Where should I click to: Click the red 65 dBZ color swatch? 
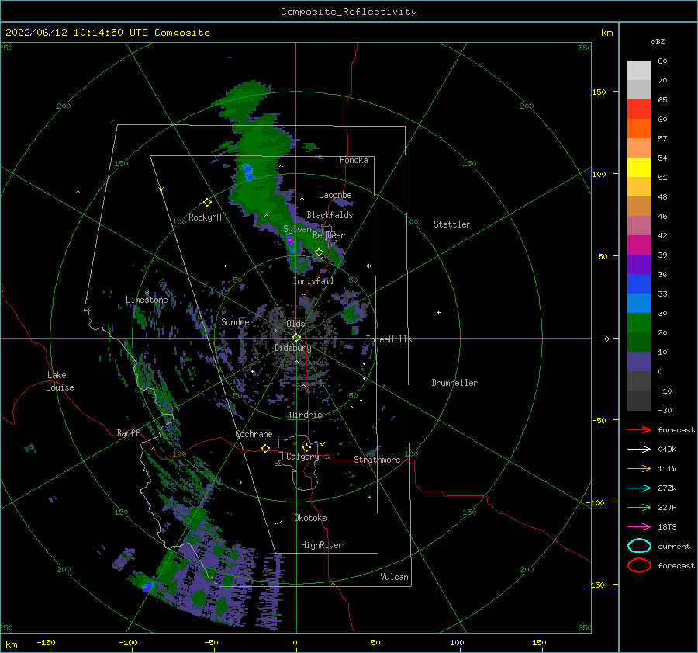point(639,109)
